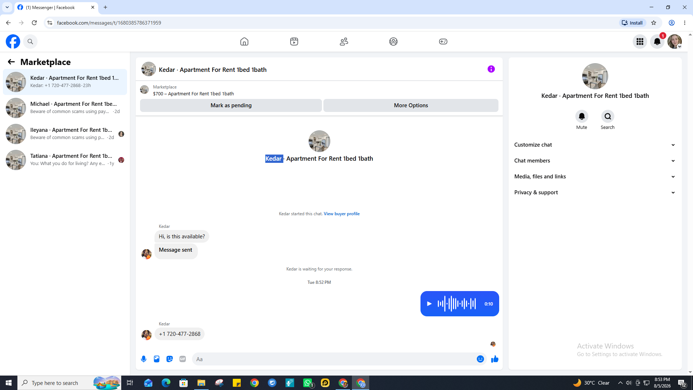
Task: Open View buyer profile link
Action: coord(341,214)
